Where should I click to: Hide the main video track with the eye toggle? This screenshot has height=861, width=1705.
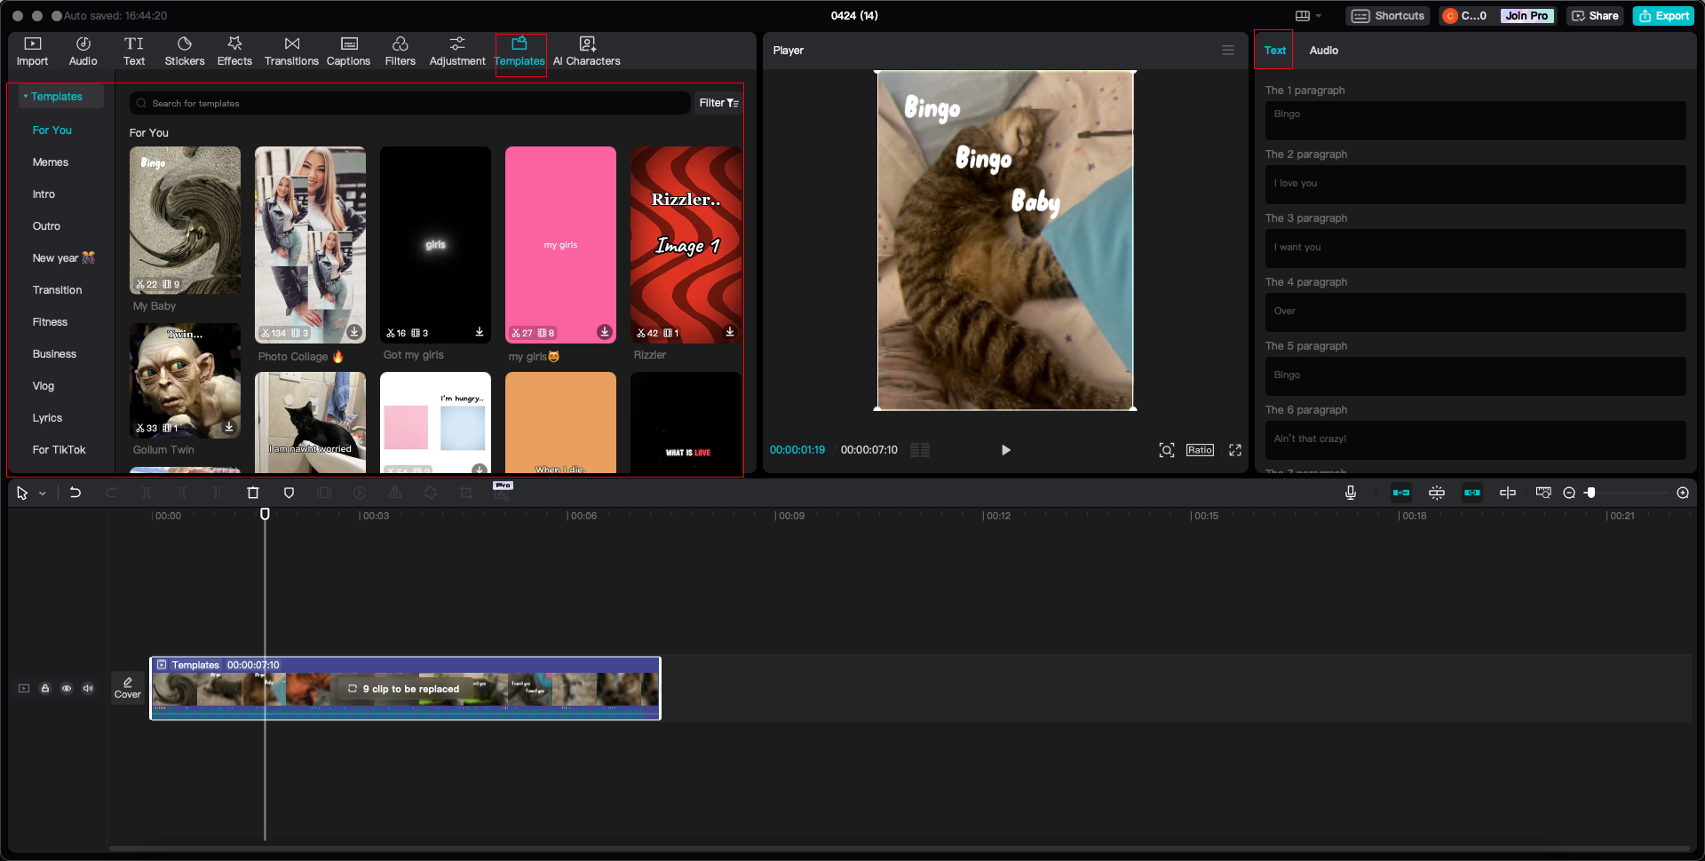click(x=67, y=688)
